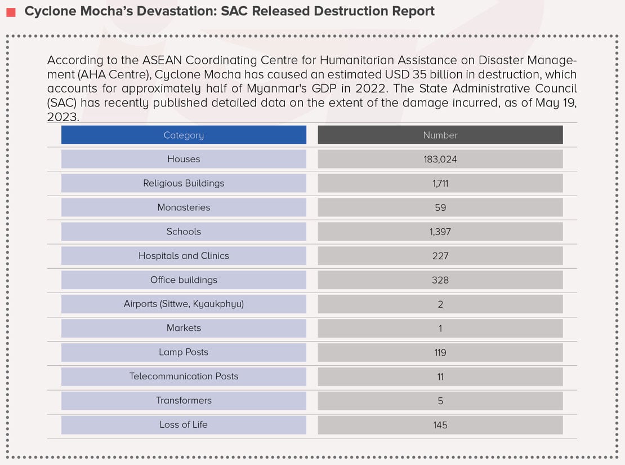This screenshot has width=625, height=465.
Task: Click the dark gray Number column header
Action: (440, 135)
